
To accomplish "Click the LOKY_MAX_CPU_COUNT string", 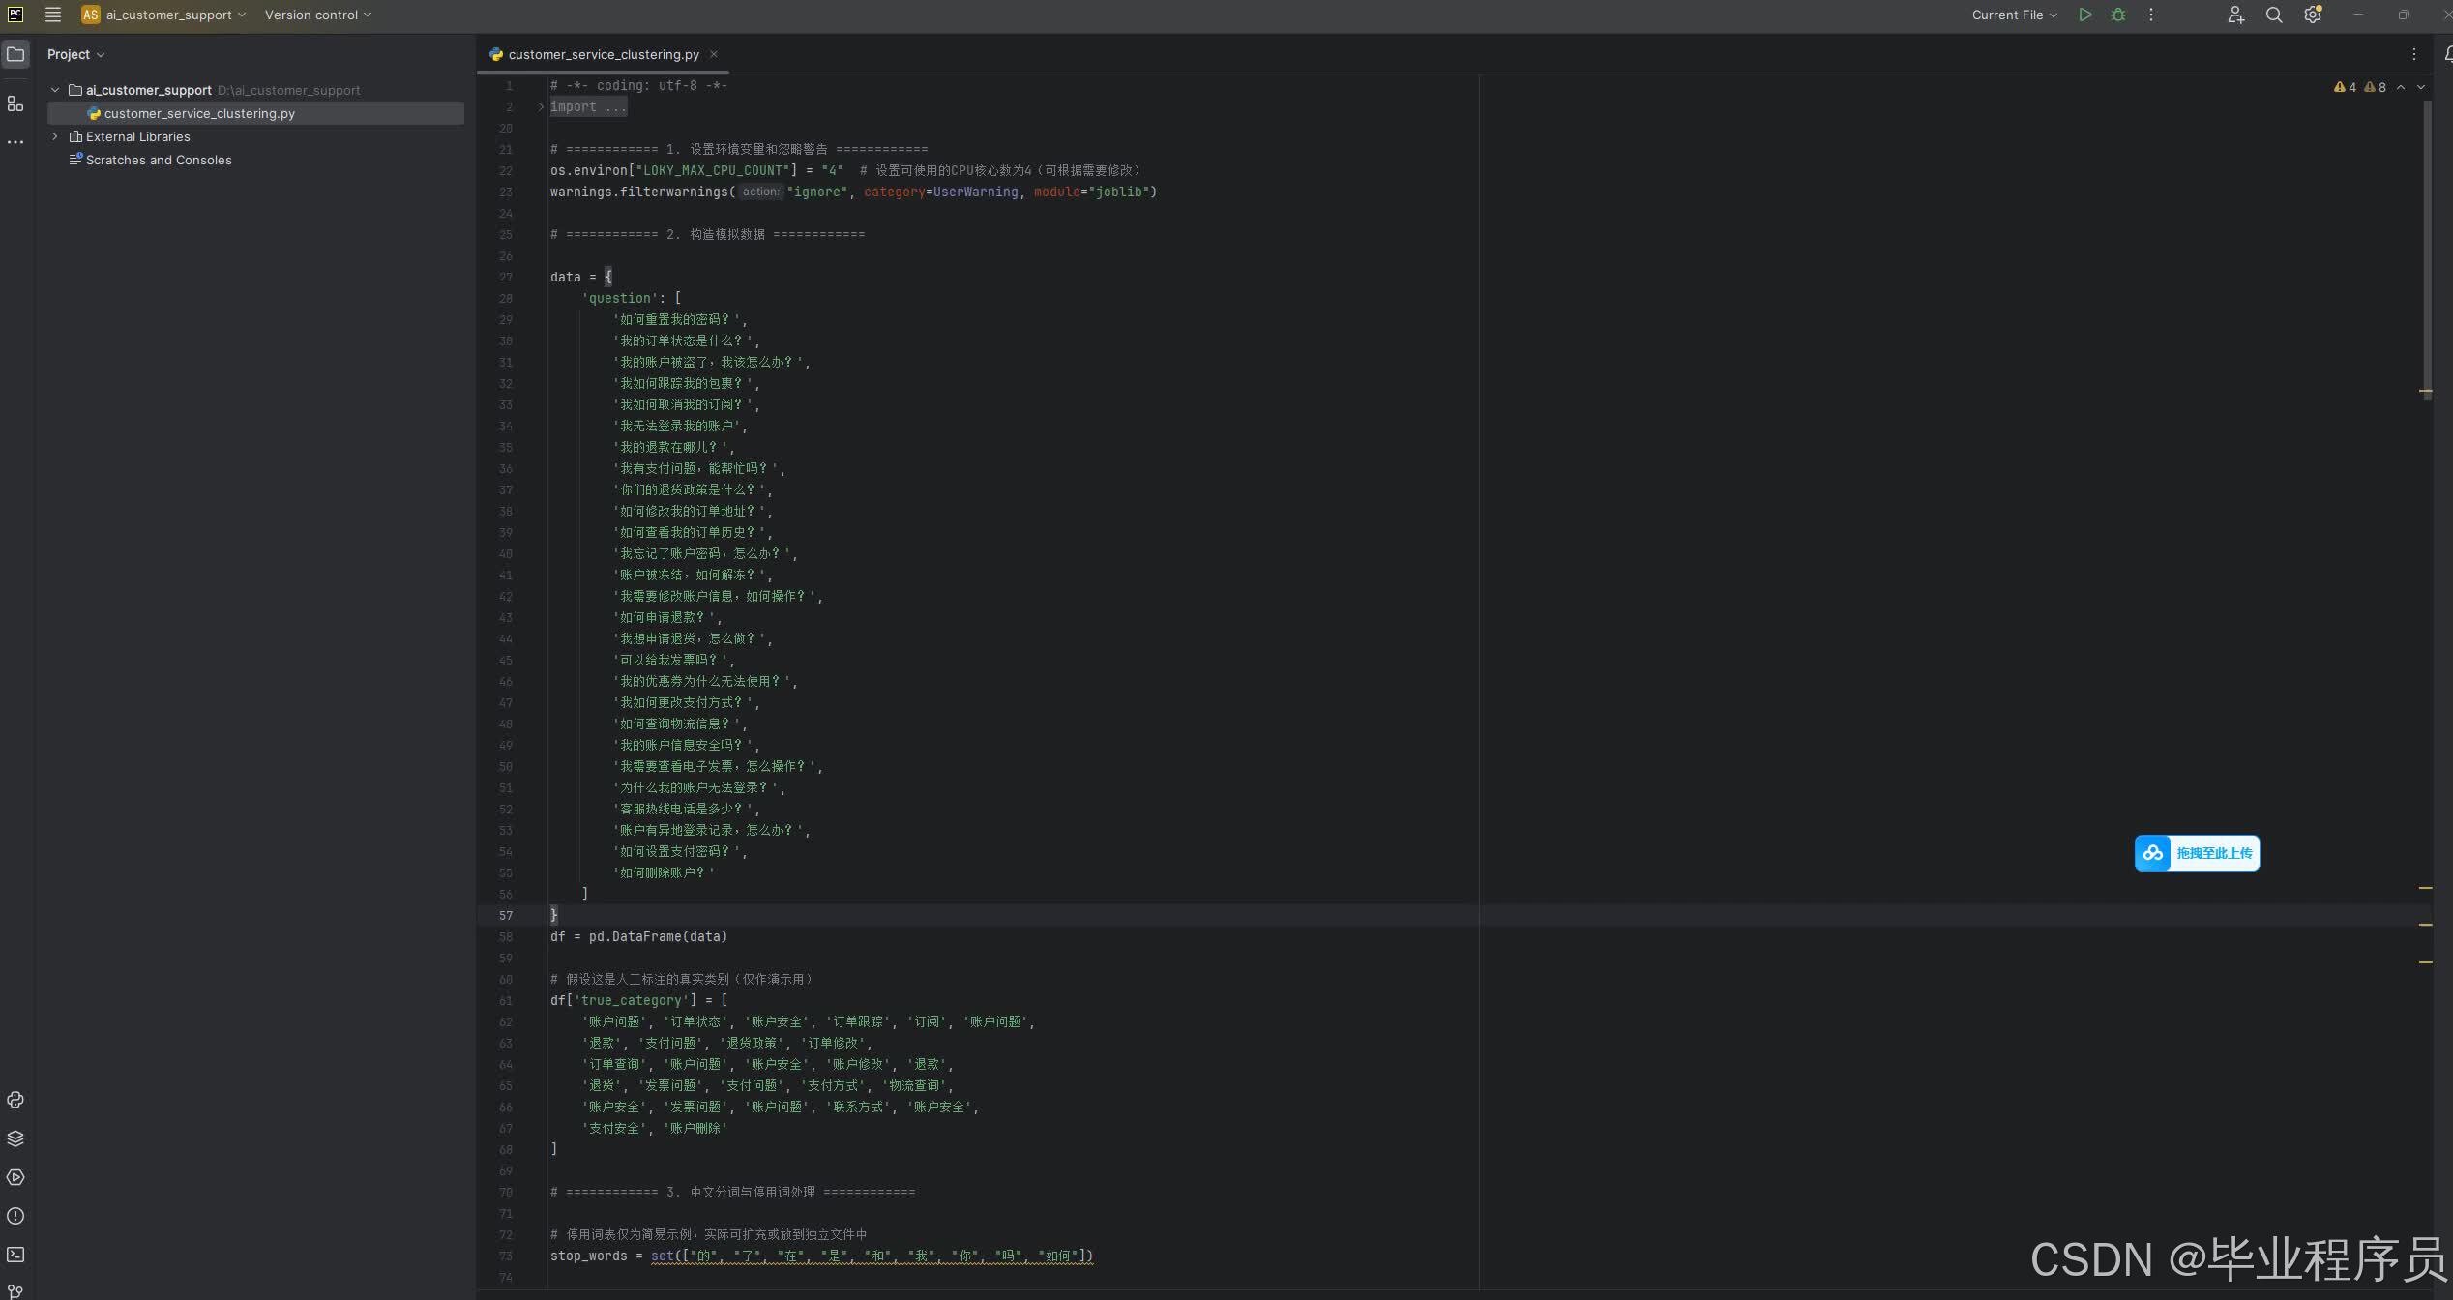I will (x=713, y=170).
